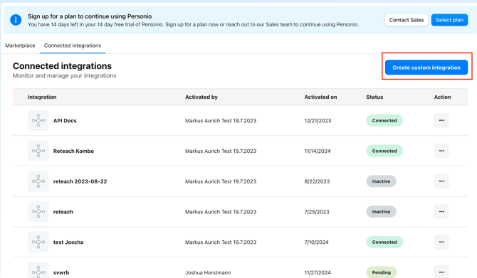
Task: Open the three-dot menu for the reteach row
Action: click(441, 211)
